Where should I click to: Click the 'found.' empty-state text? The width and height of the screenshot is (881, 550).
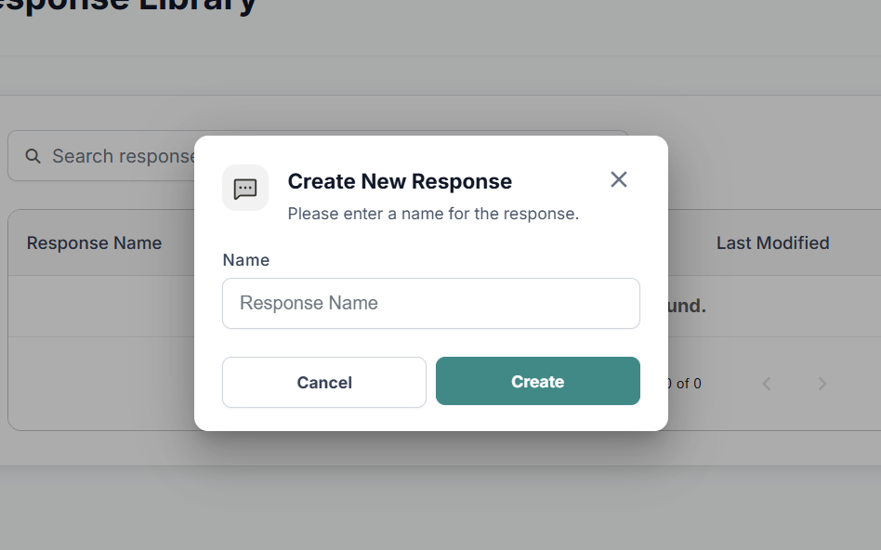tap(688, 306)
